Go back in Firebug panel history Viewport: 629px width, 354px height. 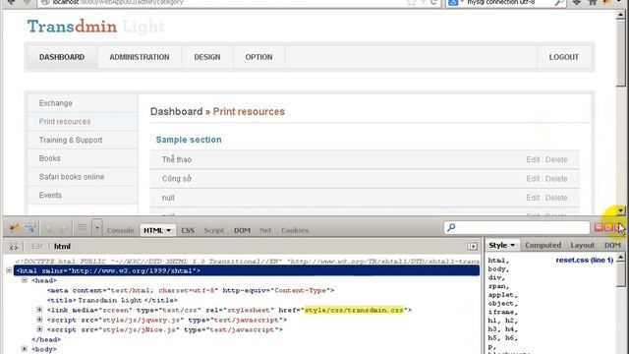pyautogui.click(x=49, y=228)
